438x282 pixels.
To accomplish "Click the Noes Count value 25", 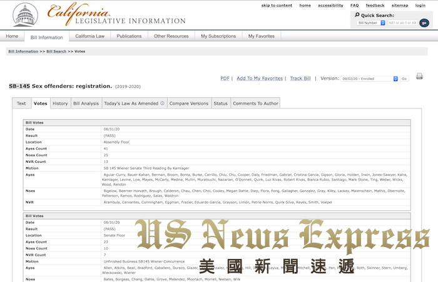I will tap(106, 155).
